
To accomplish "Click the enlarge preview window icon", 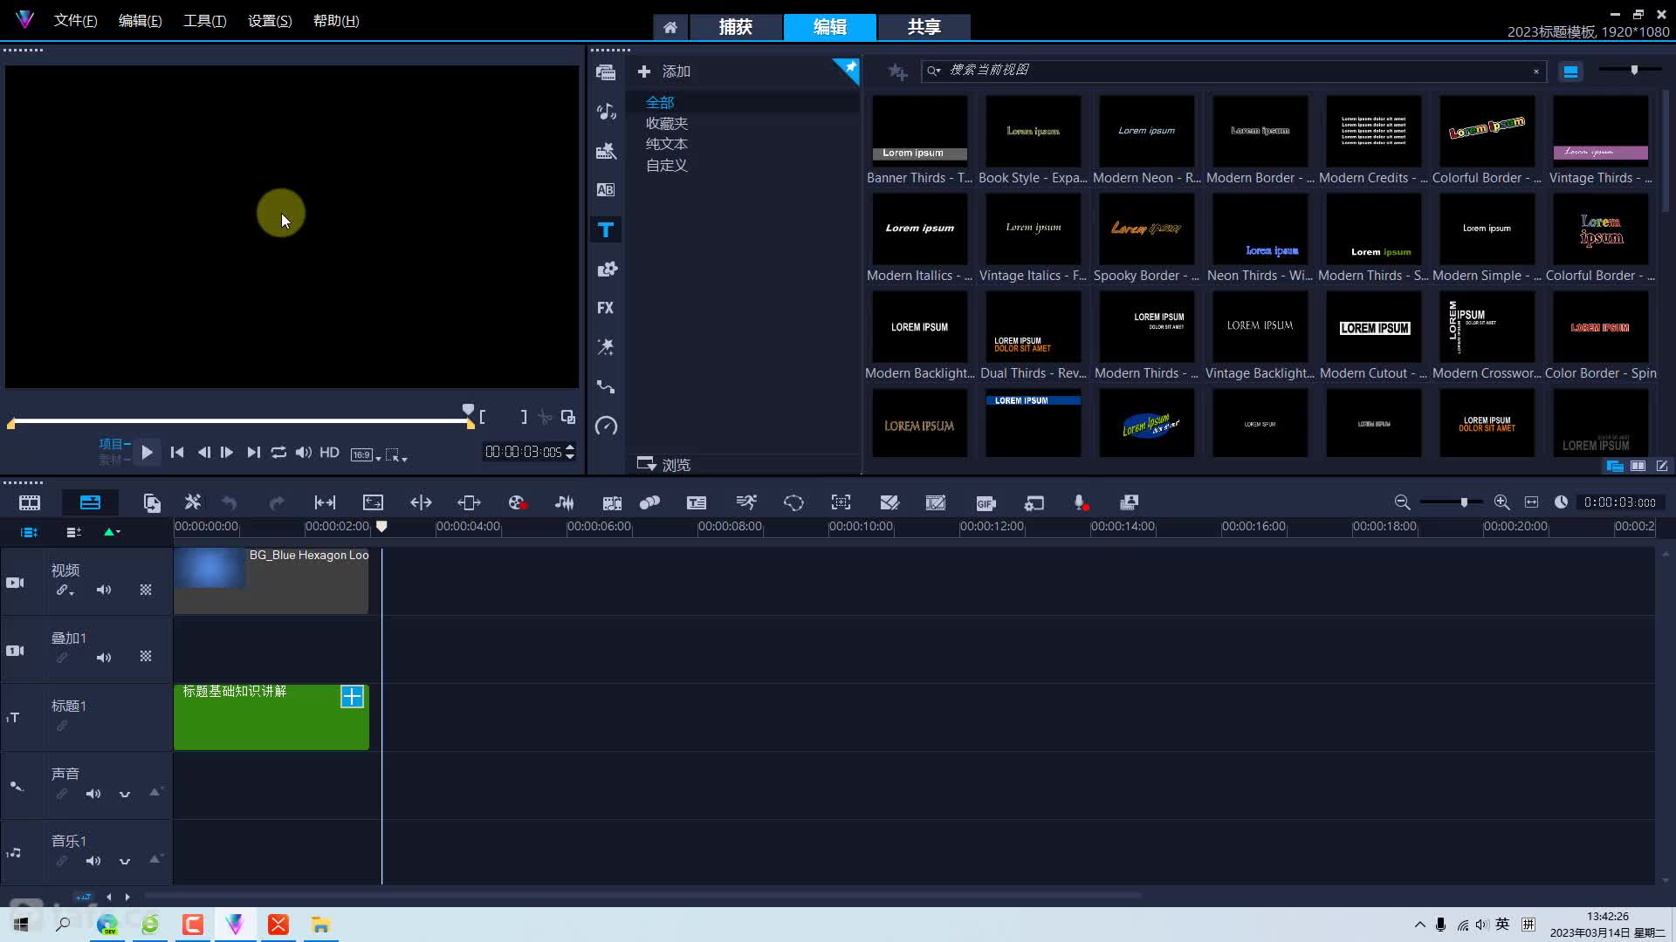I will pyautogui.click(x=568, y=417).
